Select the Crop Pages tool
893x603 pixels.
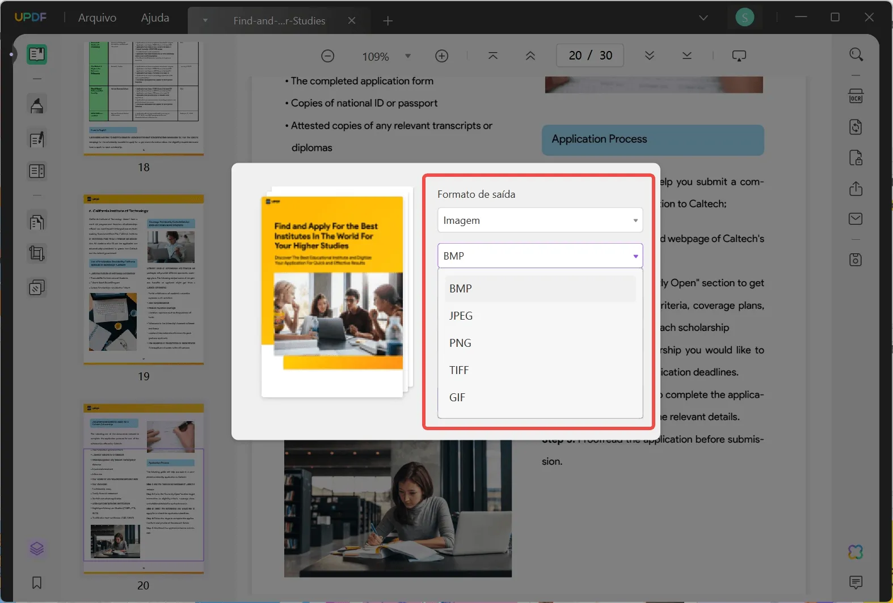pos(37,253)
